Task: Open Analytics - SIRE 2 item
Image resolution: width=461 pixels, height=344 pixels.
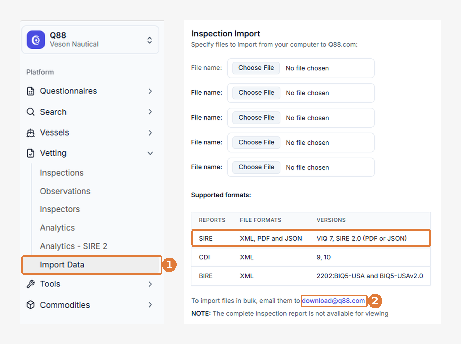Action: [74, 246]
